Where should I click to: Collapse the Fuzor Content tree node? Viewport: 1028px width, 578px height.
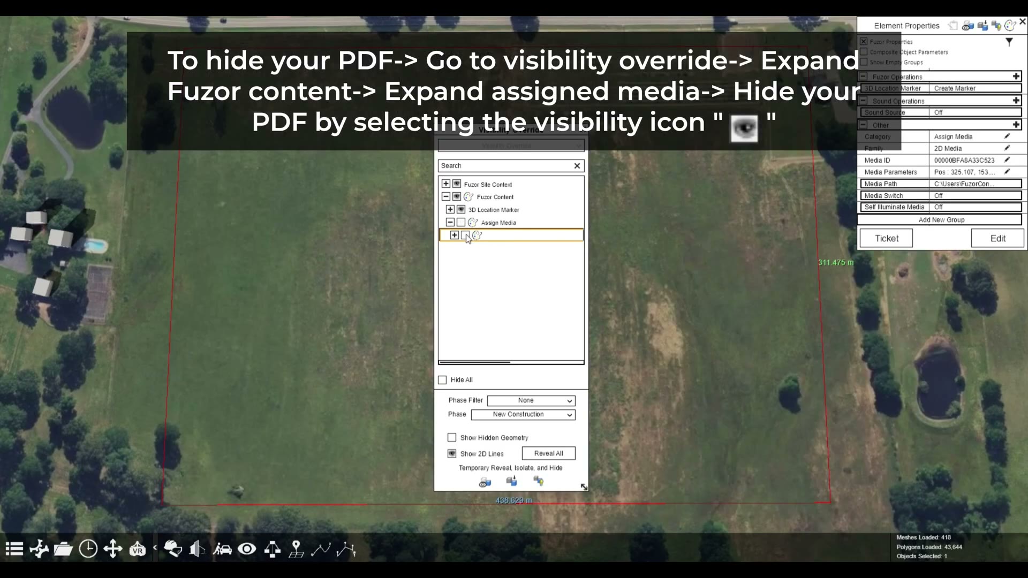pyautogui.click(x=446, y=196)
